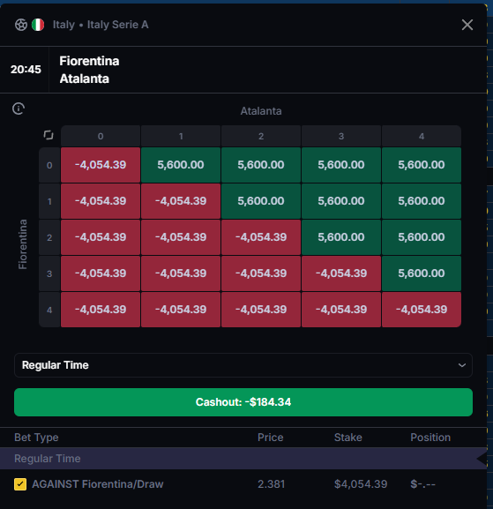Viewport: 493px width, 509px height.
Task: Click the Fiorentina row header 1
Action: pyautogui.click(x=49, y=201)
